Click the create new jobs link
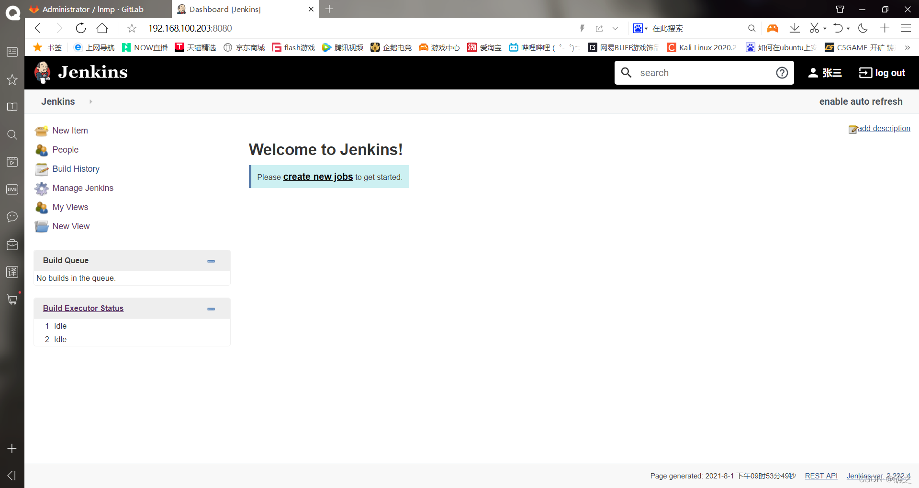This screenshot has height=488, width=919. [x=318, y=177]
